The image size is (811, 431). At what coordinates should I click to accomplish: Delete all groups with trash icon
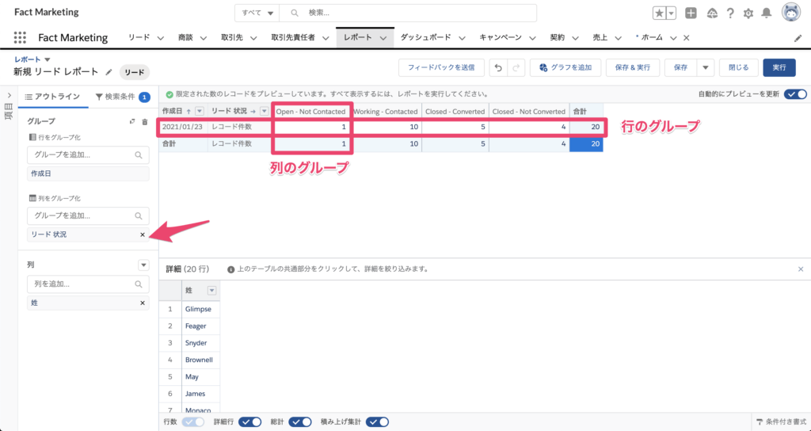(145, 121)
